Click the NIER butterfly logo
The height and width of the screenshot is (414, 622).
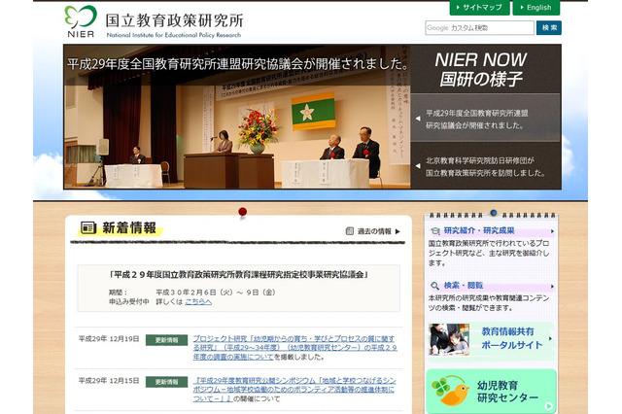(81, 21)
